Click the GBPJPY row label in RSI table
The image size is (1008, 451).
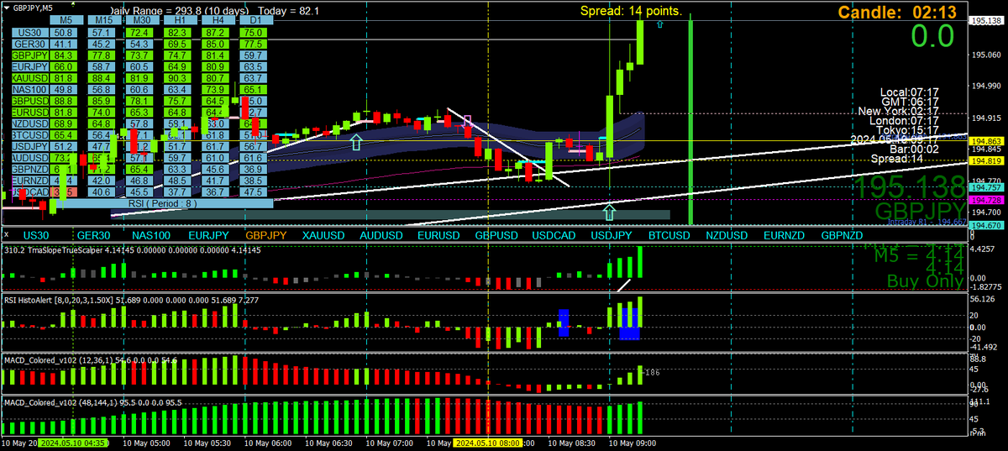pyautogui.click(x=30, y=55)
